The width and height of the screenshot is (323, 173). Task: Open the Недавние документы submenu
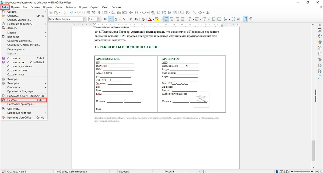tap(24, 24)
